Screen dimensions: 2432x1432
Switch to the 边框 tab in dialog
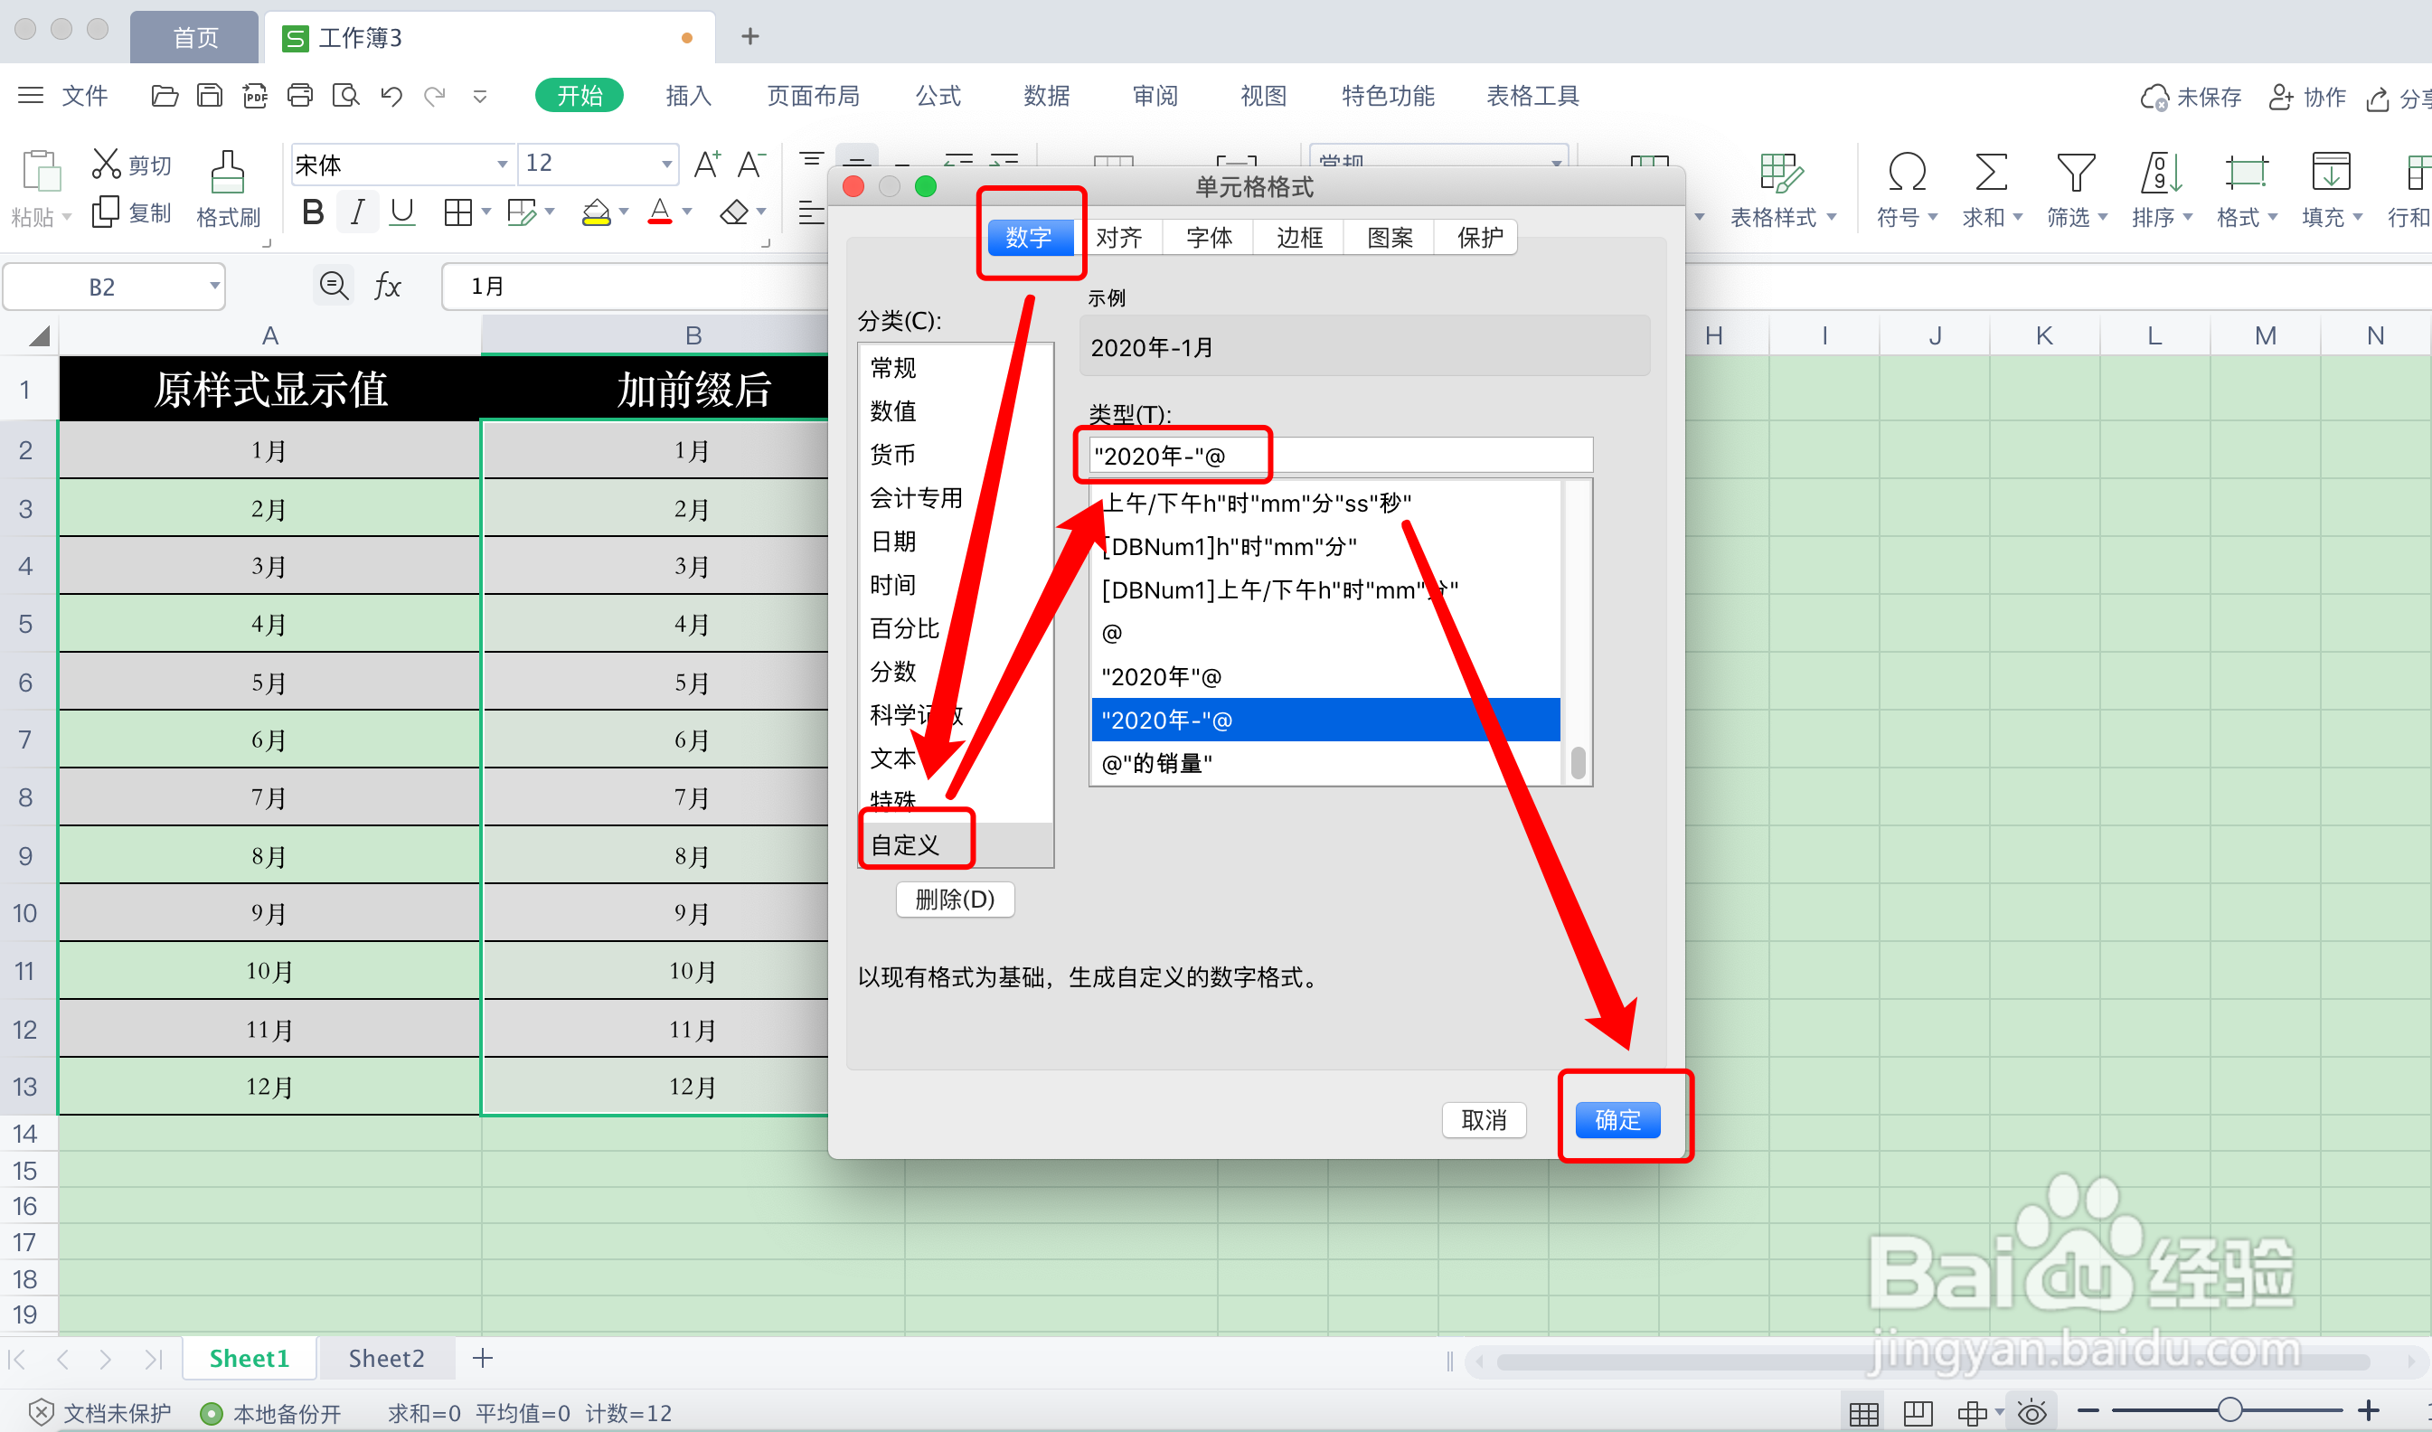point(1299,238)
